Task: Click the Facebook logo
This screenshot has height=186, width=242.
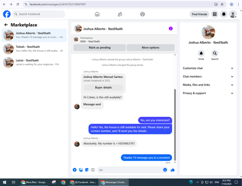Action: tap(7, 14)
